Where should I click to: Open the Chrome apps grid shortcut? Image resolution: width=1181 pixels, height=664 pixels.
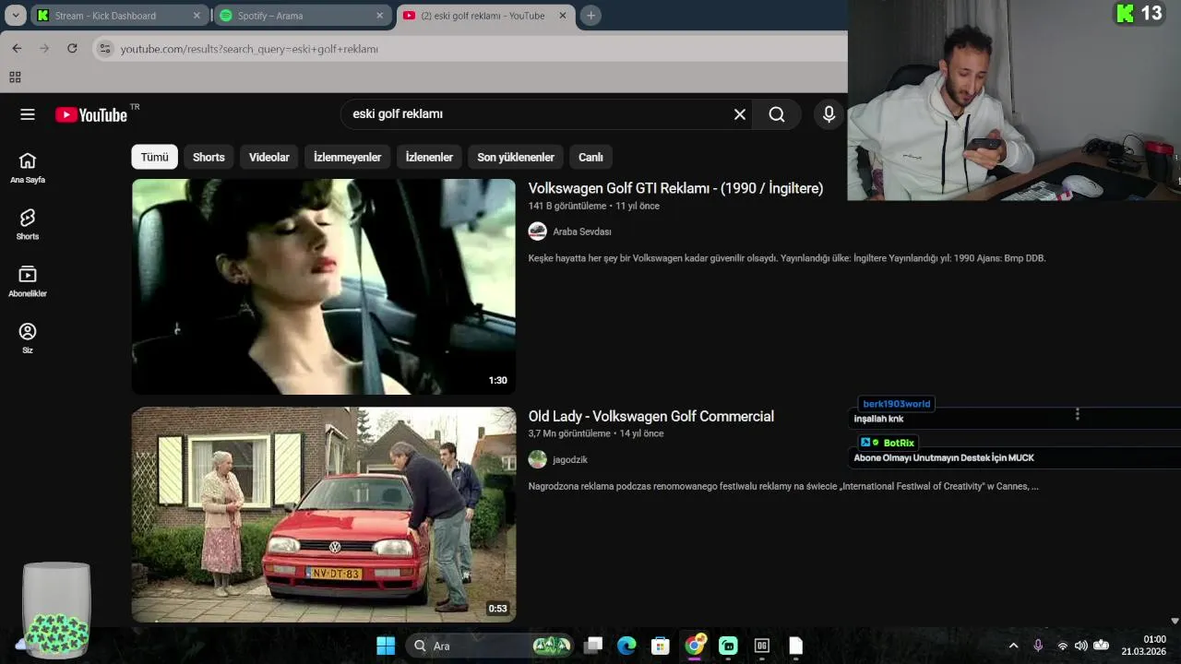(x=15, y=77)
